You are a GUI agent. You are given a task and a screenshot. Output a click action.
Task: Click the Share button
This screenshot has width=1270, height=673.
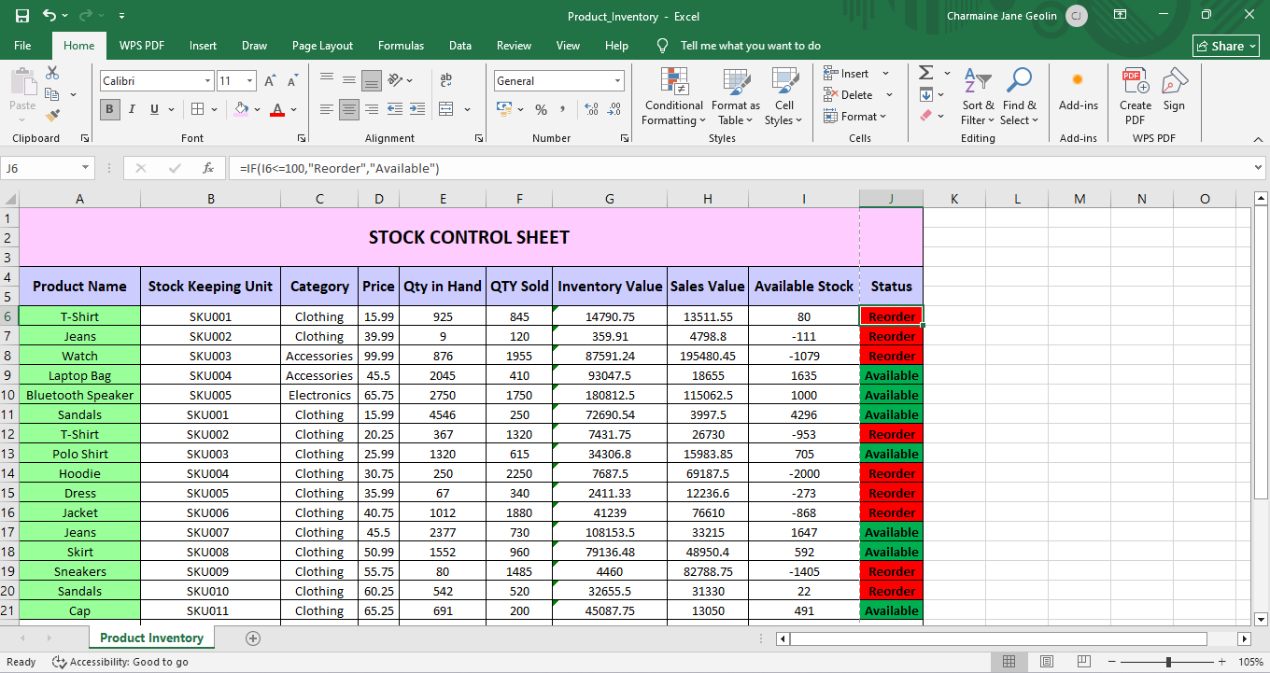(1226, 46)
